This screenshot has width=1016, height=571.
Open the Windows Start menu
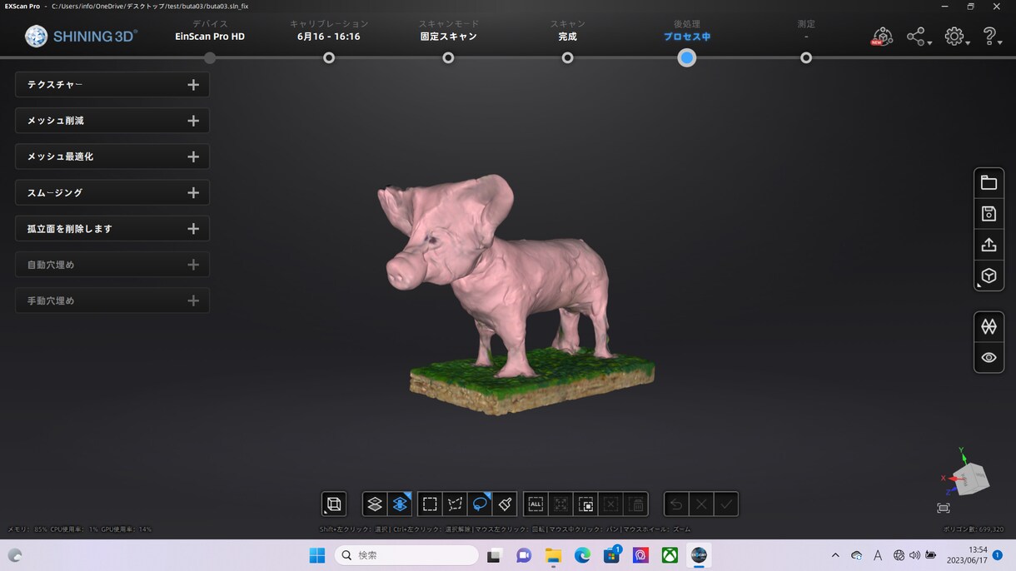pos(317,555)
